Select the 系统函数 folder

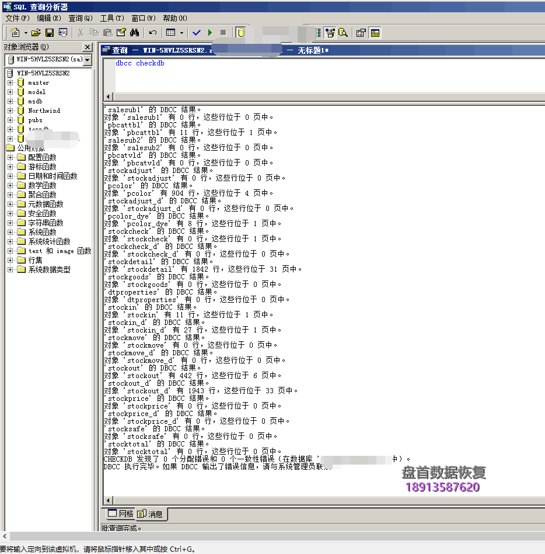(x=42, y=232)
